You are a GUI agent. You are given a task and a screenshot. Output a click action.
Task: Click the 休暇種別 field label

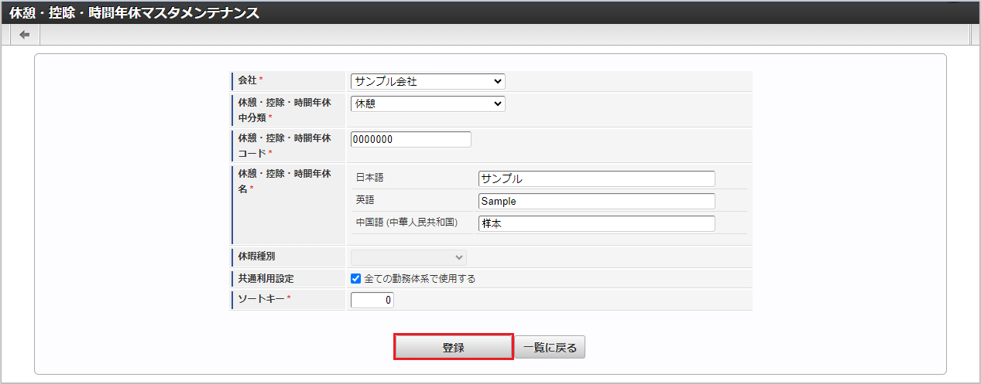tap(258, 256)
